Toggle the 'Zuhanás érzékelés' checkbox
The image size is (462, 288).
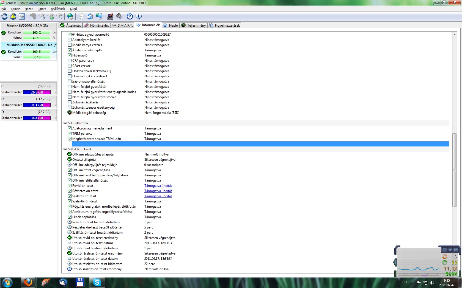[x=70, y=102]
